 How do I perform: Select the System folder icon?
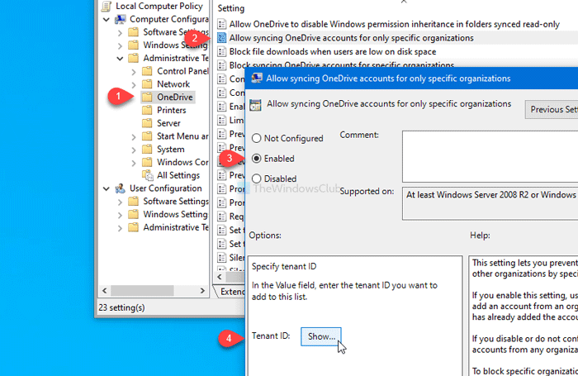point(147,149)
